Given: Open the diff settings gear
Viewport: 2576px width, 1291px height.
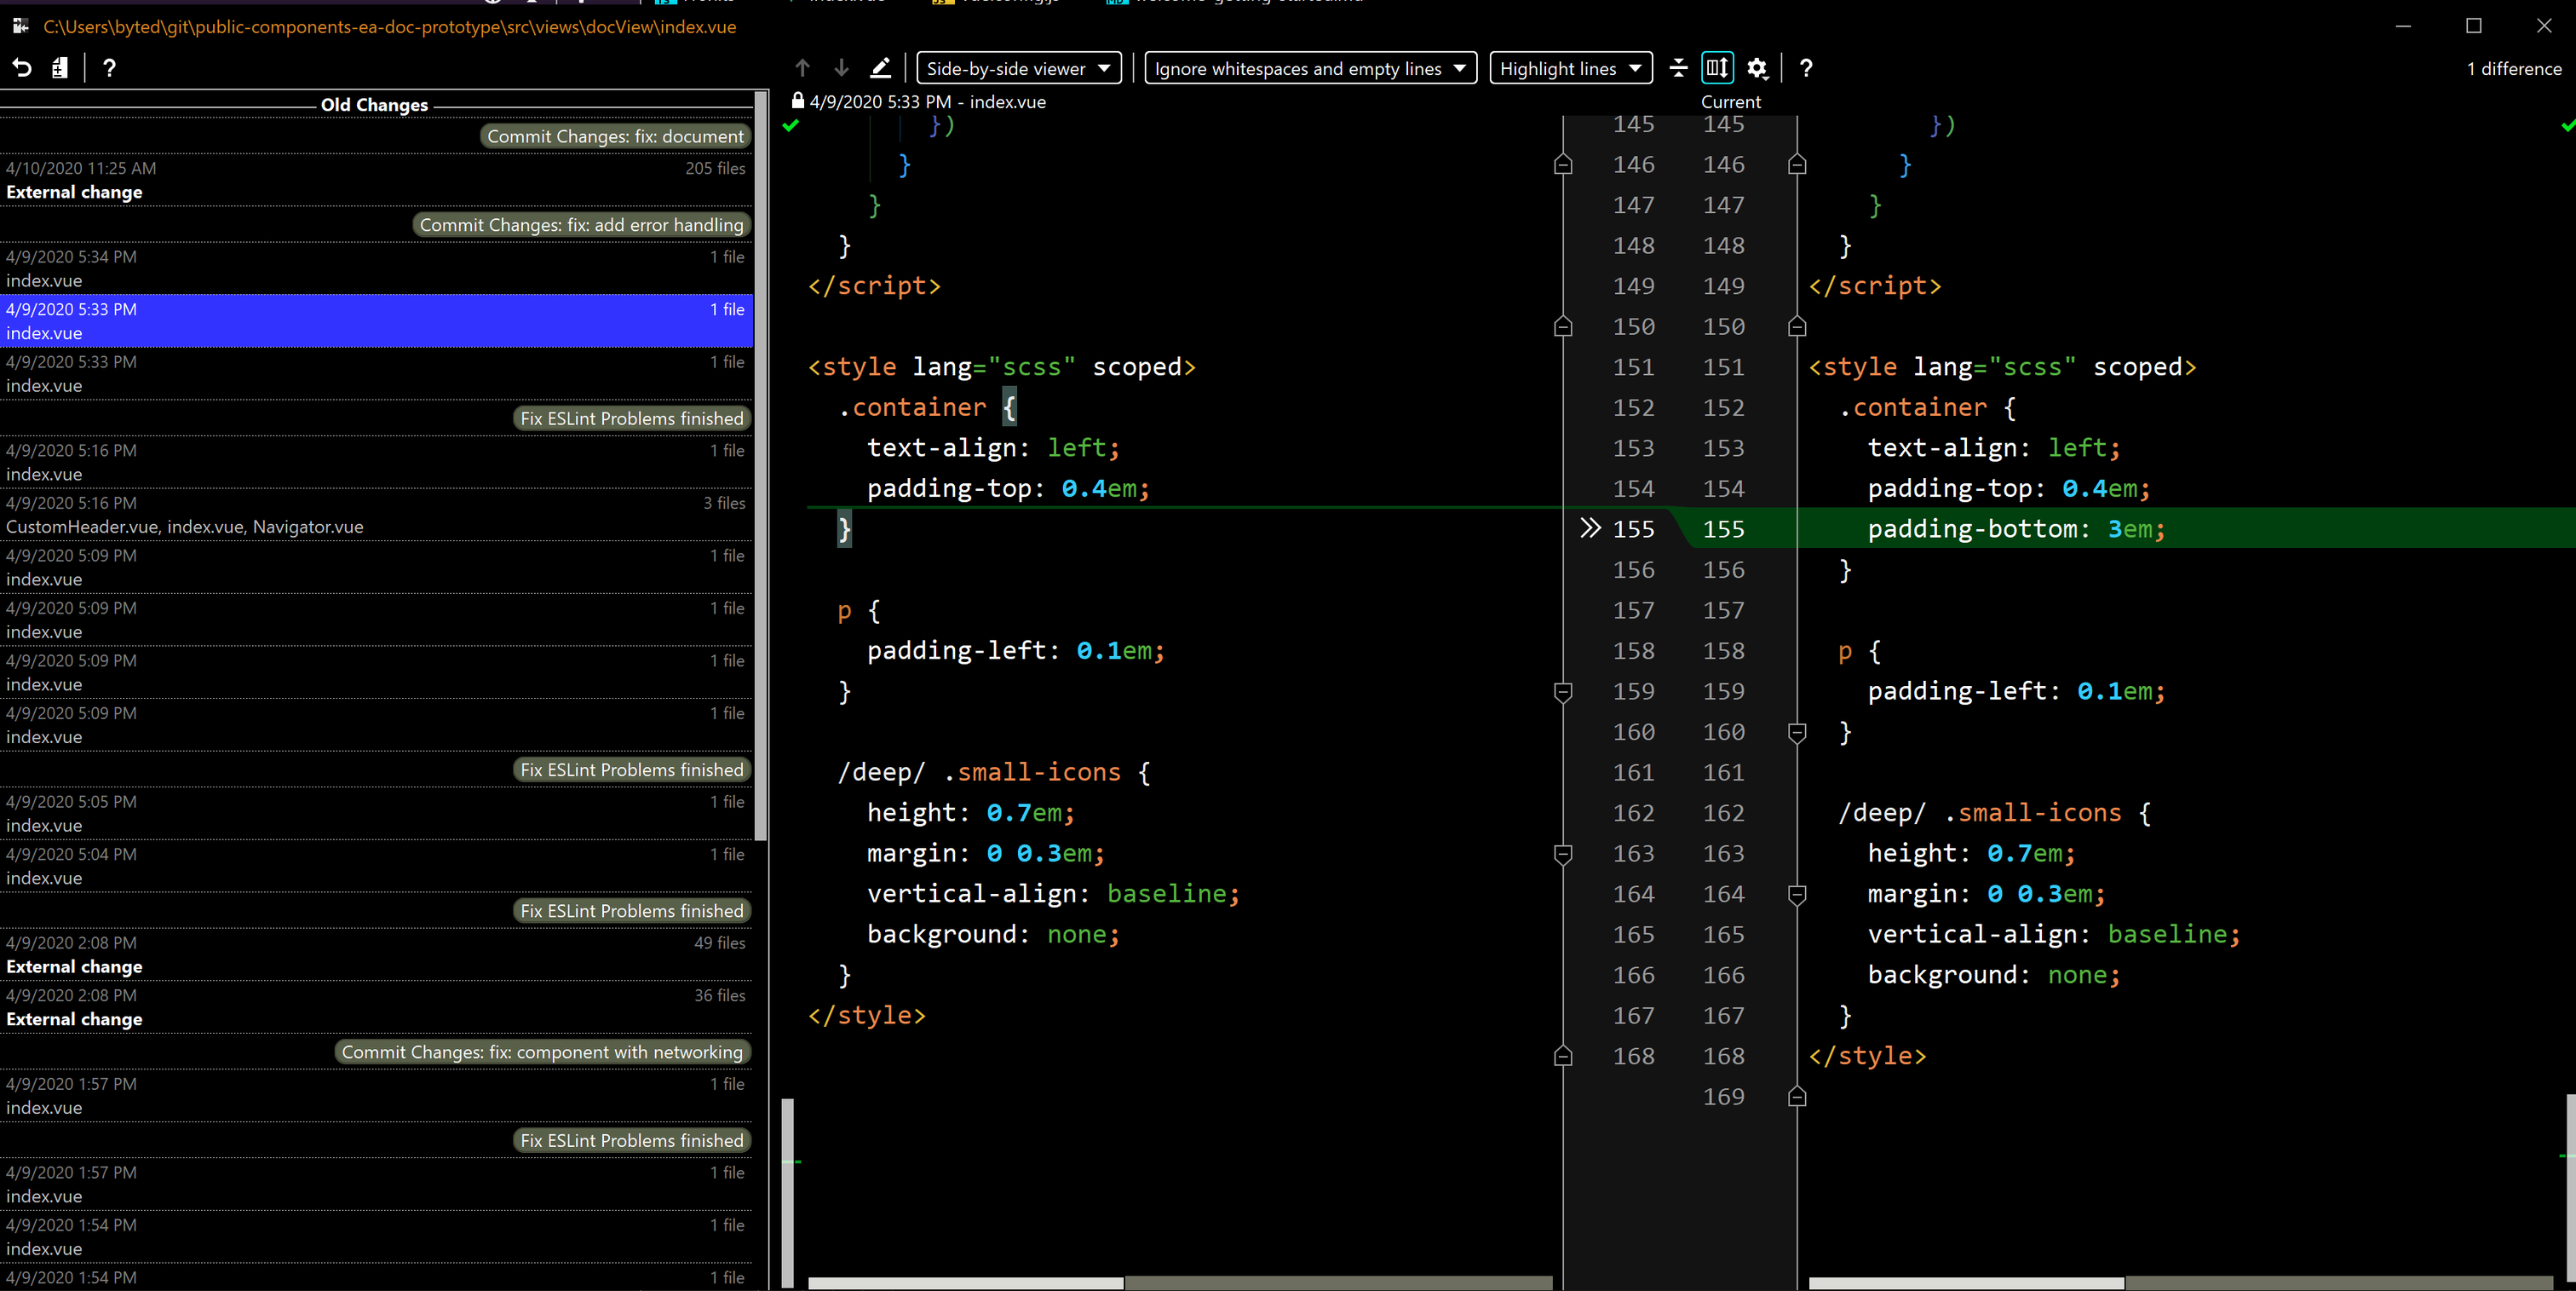Looking at the screenshot, I should pyautogui.click(x=1757, y=68).
